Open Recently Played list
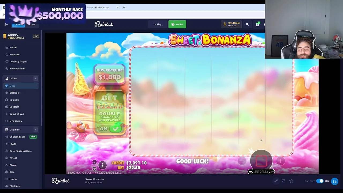 [18, 61]
